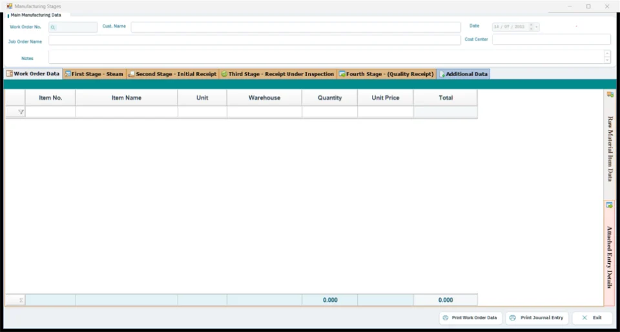Click the filter cell under Item Name

click(x=127, y=112)
